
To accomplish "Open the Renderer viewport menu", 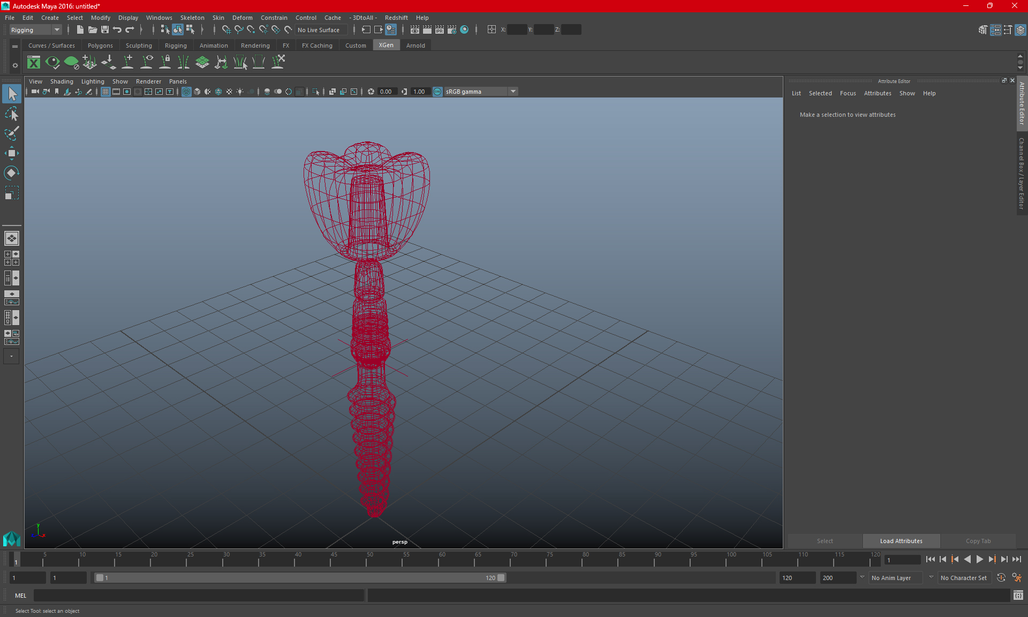I will tap(148, 81).
